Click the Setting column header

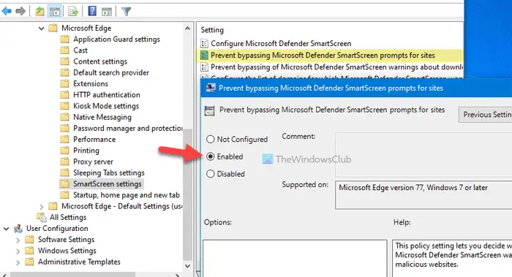[x=212, y=30]
